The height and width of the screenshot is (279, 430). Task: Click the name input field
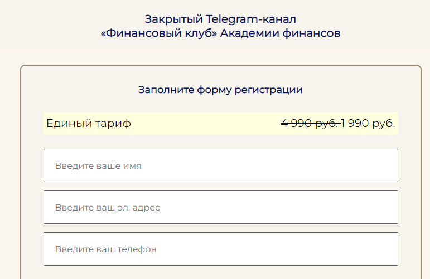[220, 165]
